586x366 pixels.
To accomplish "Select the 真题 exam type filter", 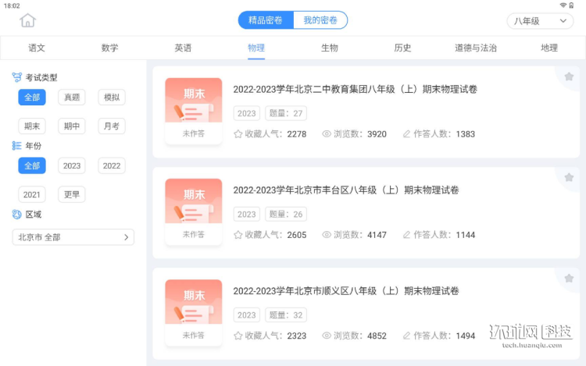I will 72,98.
